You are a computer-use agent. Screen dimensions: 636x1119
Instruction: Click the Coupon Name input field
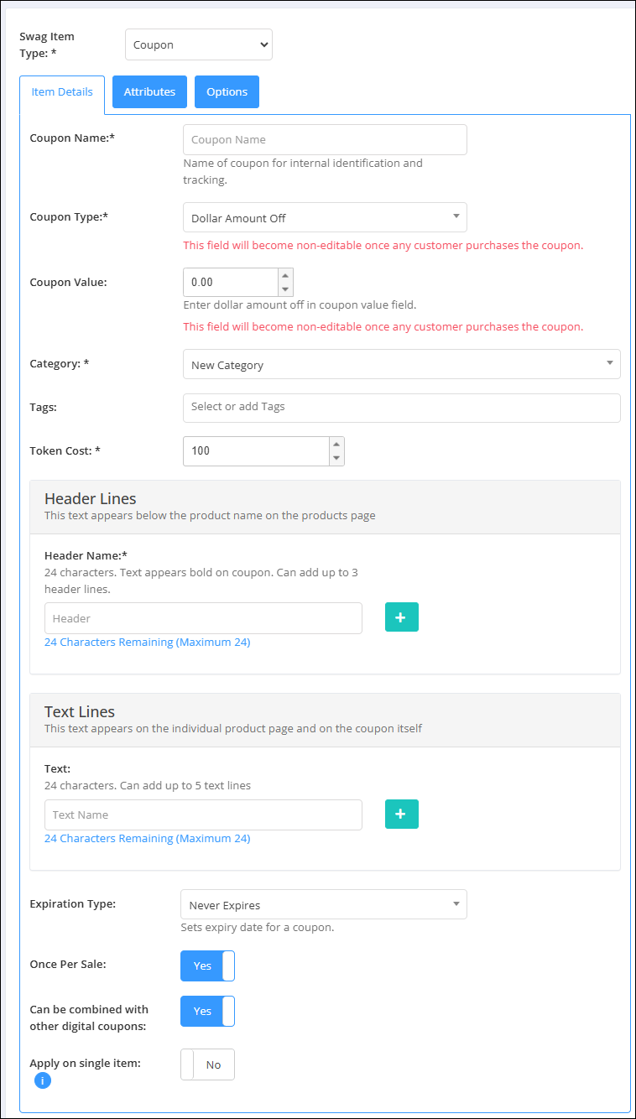(325, 140)
